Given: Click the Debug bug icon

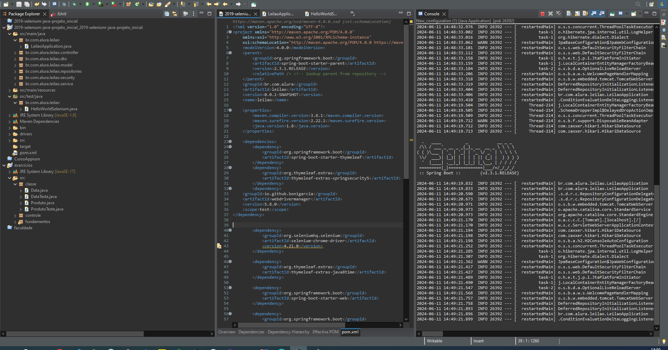Looking at the screenshot, I should pos(74,4).
